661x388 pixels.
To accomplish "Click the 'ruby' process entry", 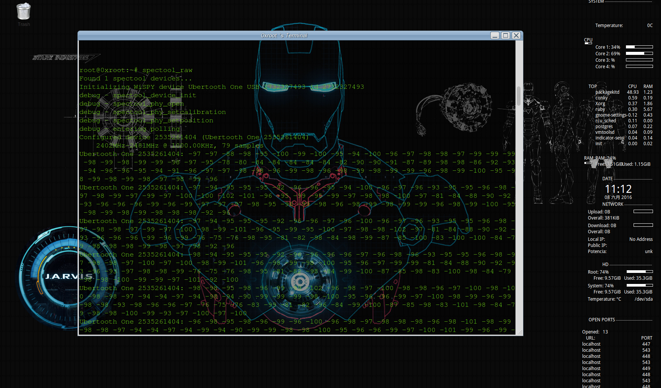I will [600, 109].
